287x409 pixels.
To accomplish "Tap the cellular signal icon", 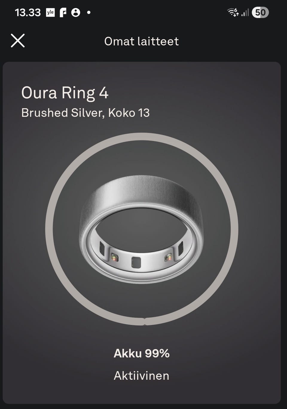I will 245,13.
